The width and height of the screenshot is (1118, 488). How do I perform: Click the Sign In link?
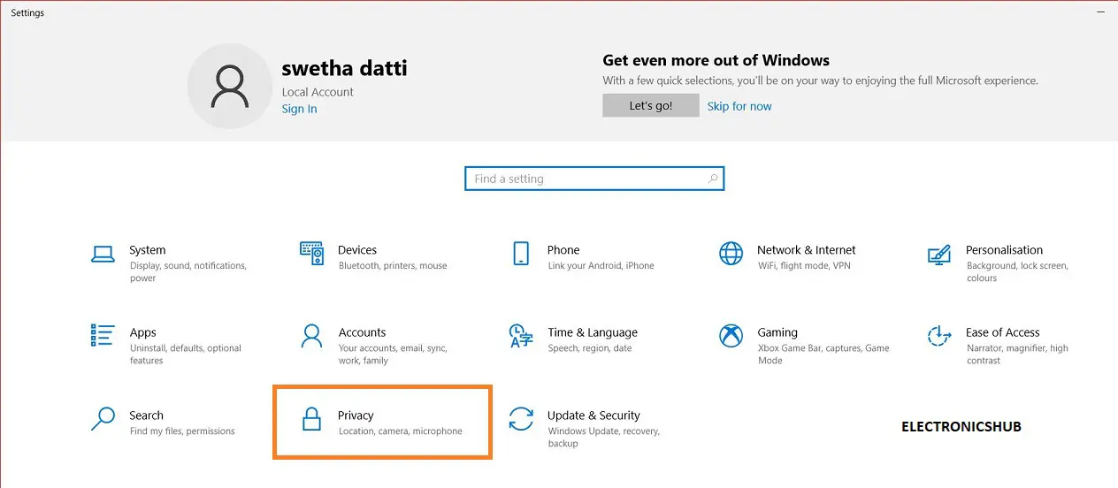[299, 109]
